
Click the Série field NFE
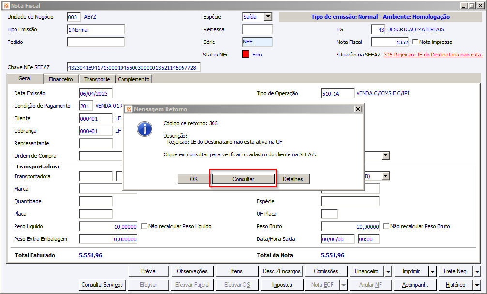[257, 42]
